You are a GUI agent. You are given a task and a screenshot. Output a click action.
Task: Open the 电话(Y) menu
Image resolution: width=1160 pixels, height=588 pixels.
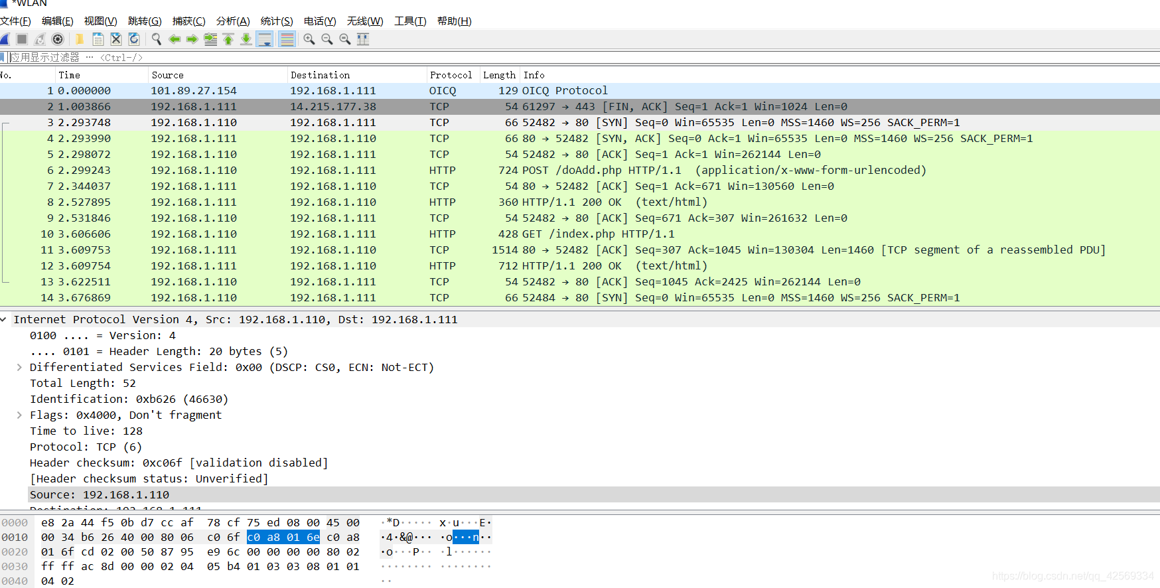click(320, 21)
